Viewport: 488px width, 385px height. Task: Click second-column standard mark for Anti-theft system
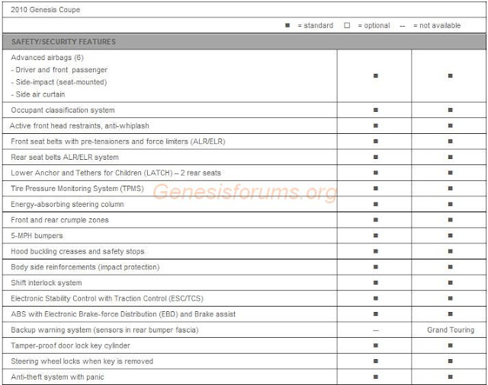[x=451, y=377]
